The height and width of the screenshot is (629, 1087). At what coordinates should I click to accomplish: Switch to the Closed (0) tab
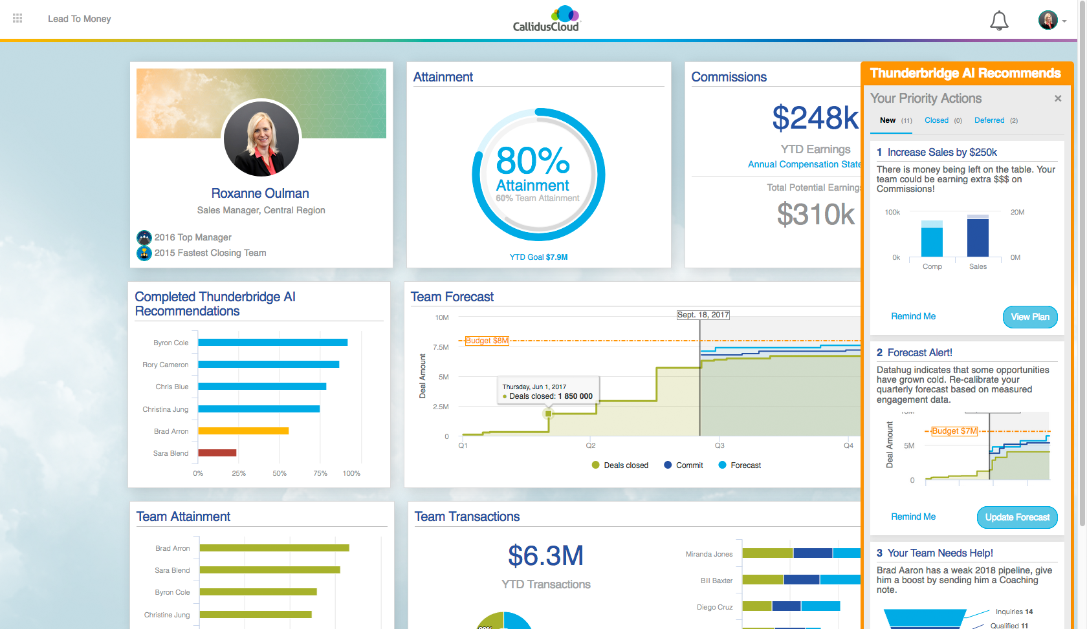point(936,120)
